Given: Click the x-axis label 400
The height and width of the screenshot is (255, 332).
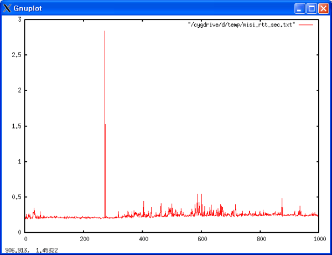Looking at the screenshot, I should click(x=142, y=239).
